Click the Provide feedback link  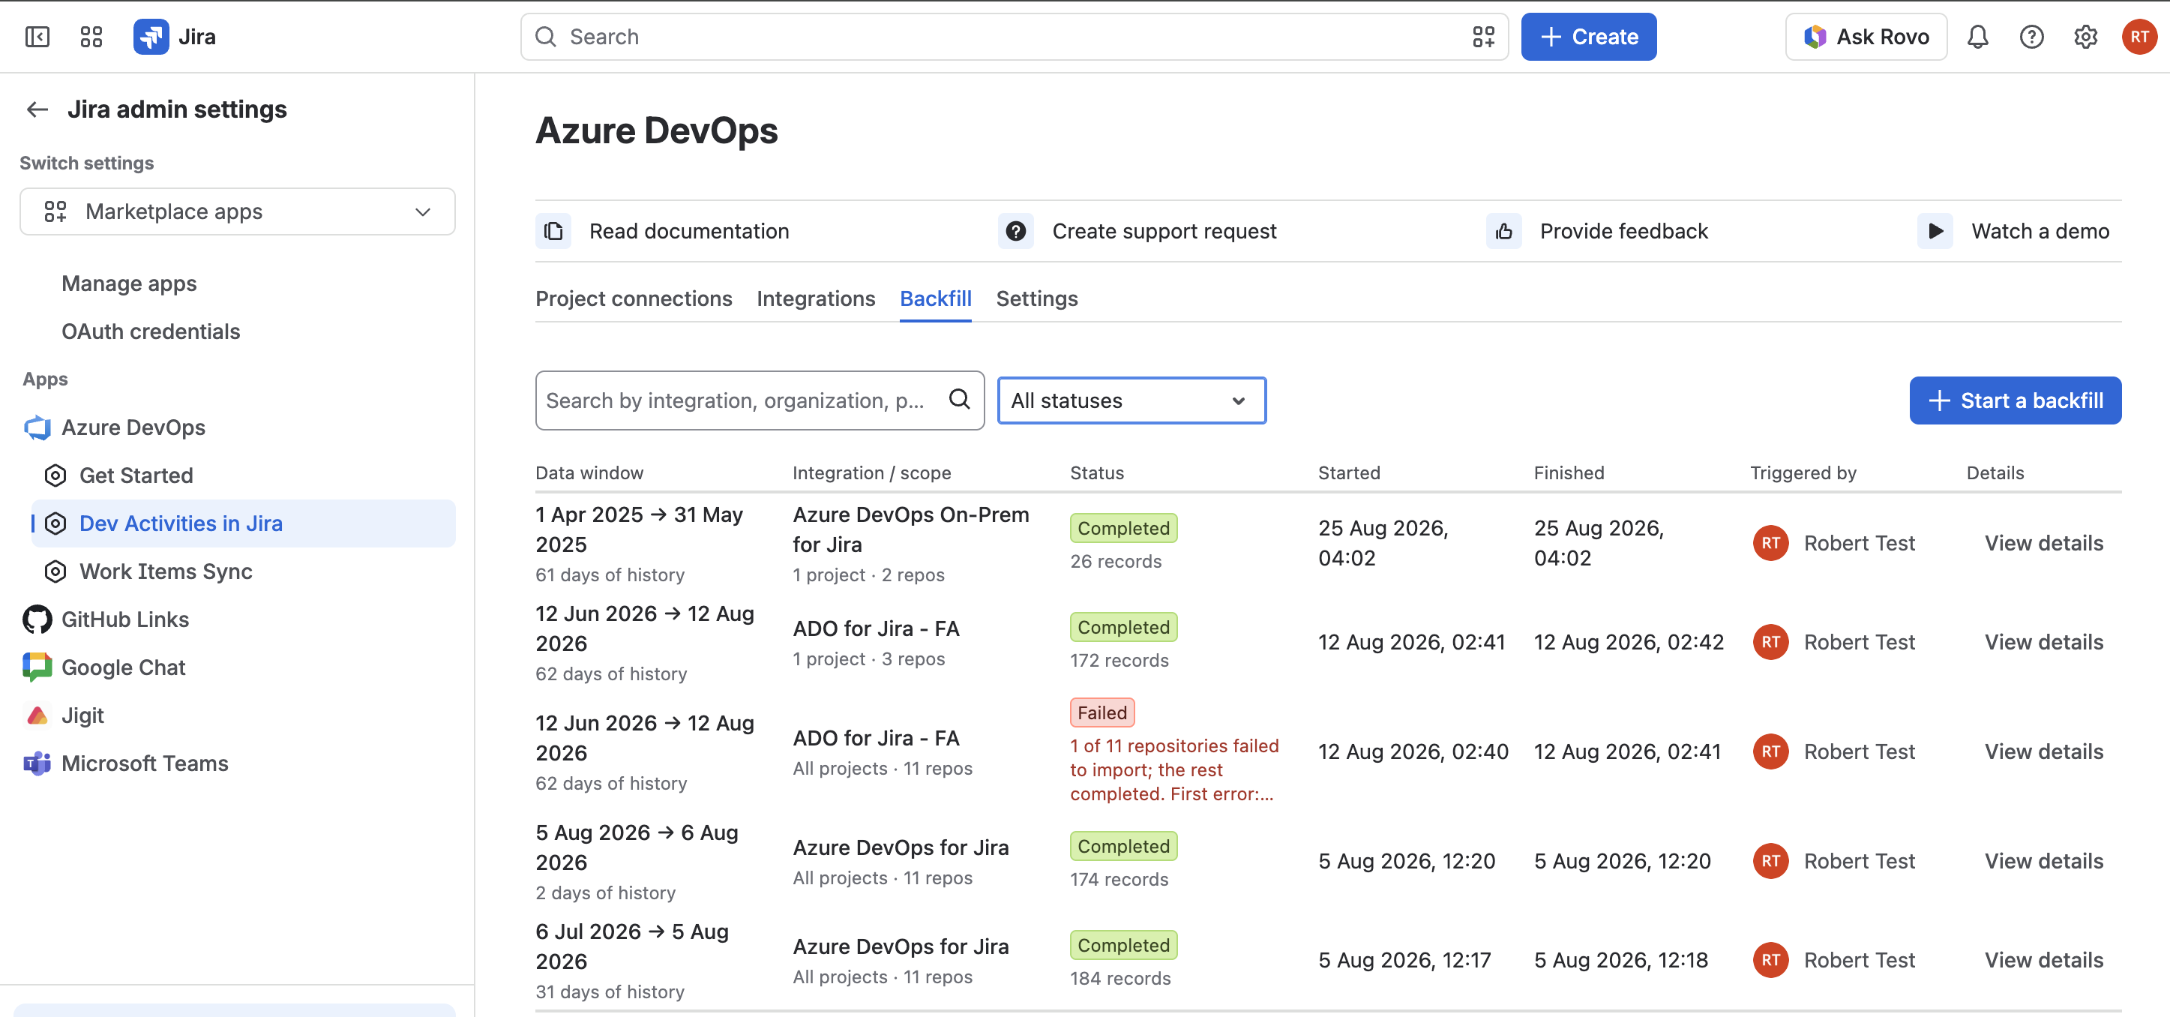point(1623,232)
